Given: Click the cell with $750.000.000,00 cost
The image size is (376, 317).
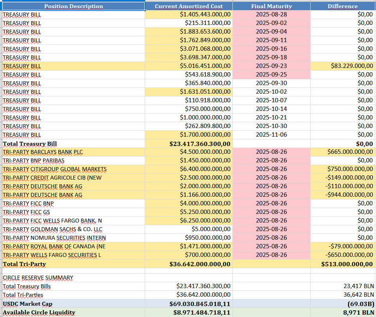Looking at the screenshot, I should point(189,109).
